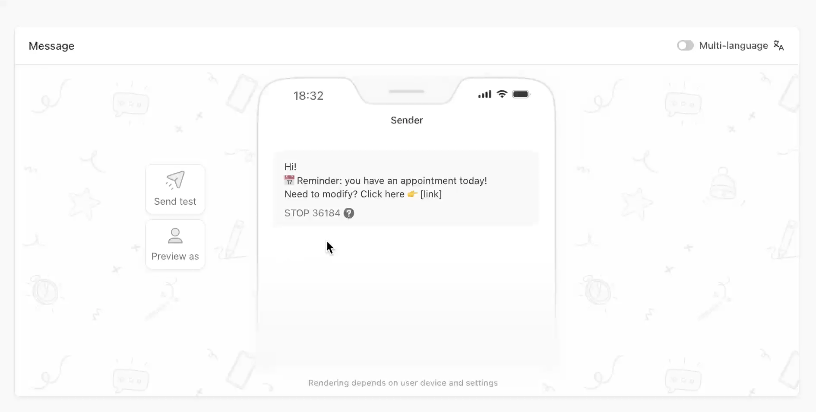Screen dimensions: 816x412
Task: Click the Multi-language label text
Action: click(x=734, y=45)
